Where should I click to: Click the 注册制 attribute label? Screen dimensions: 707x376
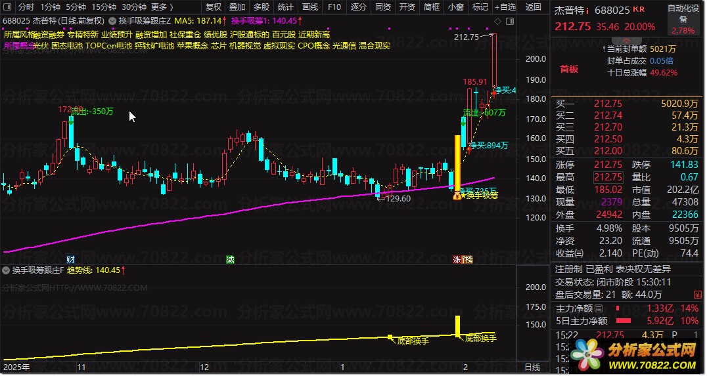pyautogui.click(x=568, y=269)
